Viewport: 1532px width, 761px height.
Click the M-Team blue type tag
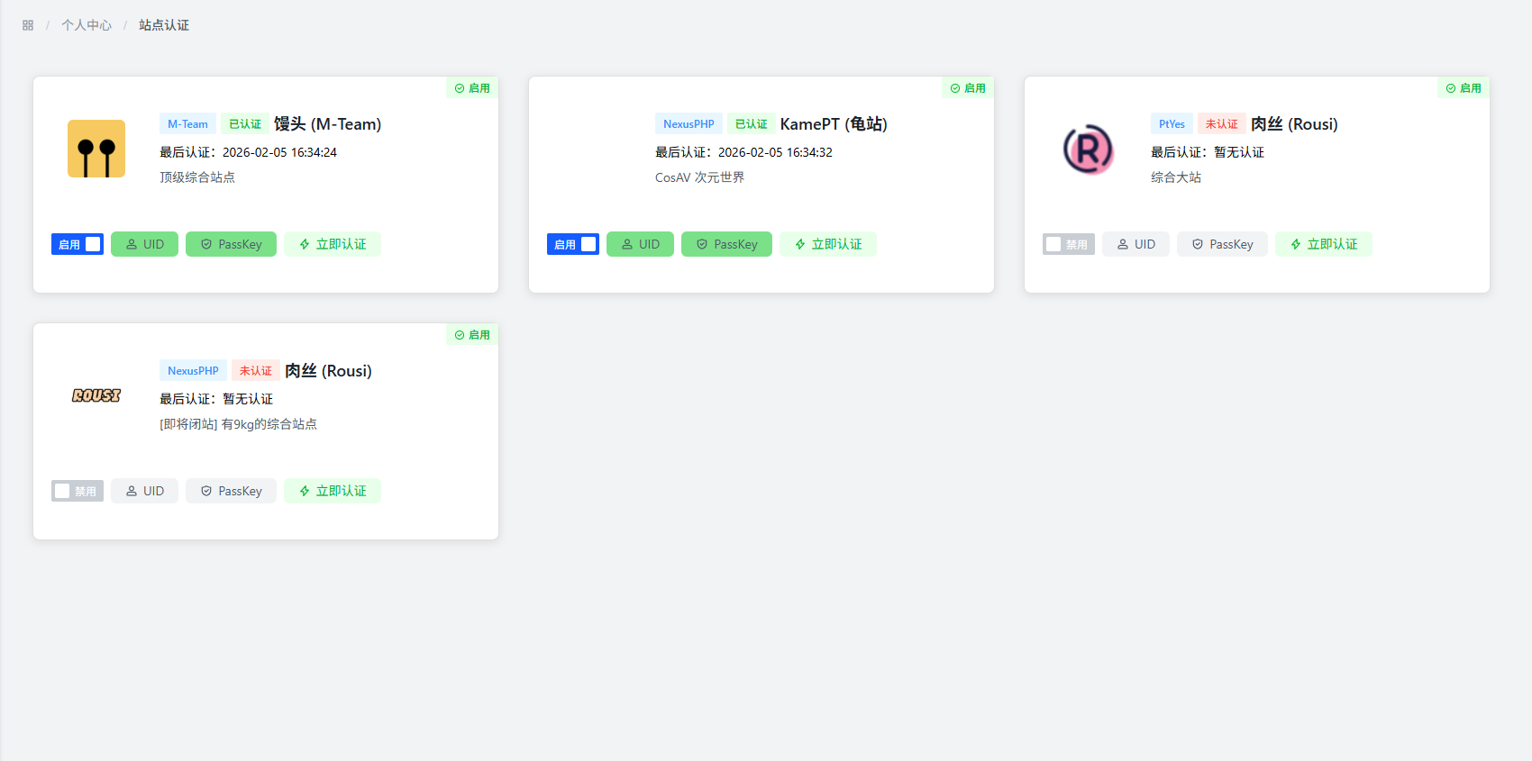click(x=187, y=124)
